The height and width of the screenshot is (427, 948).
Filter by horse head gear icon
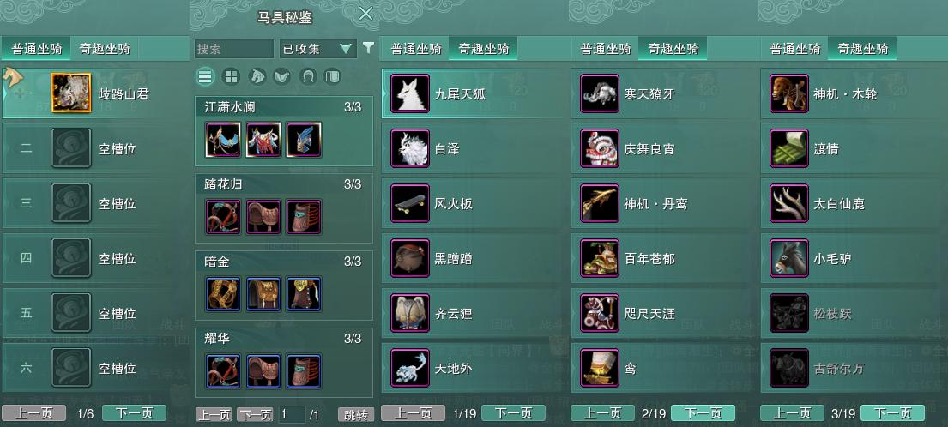pos(257,76)
